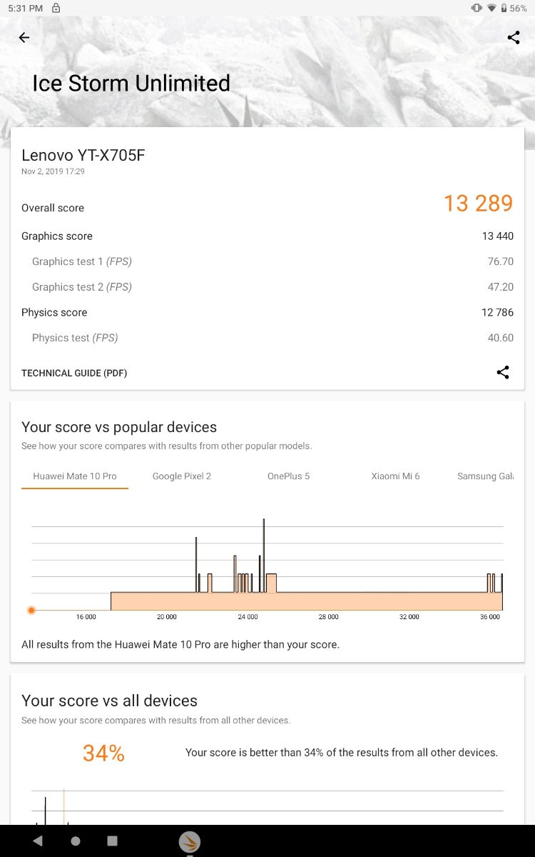Image resolution: width=535 pixels, height=857 pixels.
Task: Tap the back arrow icon
Action: tap(24, 38)
